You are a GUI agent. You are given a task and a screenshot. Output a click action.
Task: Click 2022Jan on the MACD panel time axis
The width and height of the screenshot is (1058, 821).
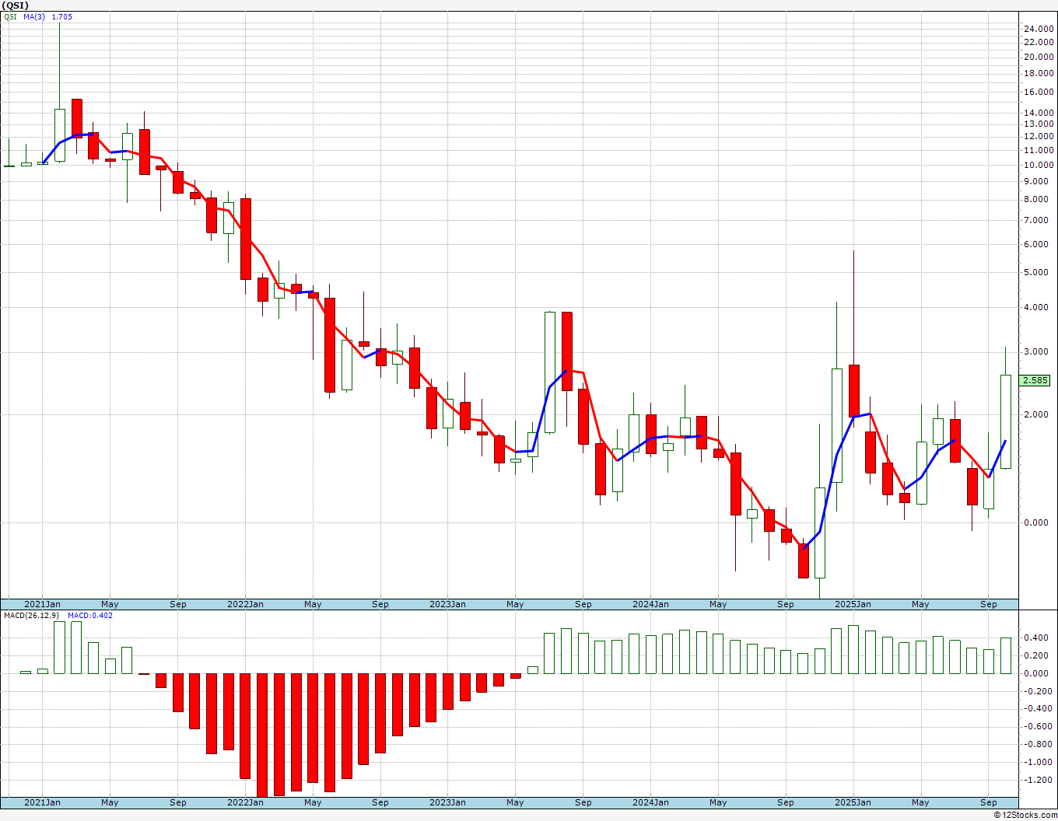coord(245,802)
